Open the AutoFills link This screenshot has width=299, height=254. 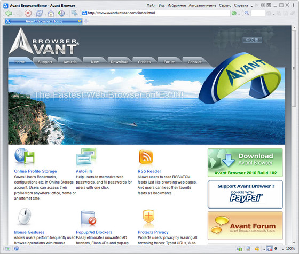(84, 171)
